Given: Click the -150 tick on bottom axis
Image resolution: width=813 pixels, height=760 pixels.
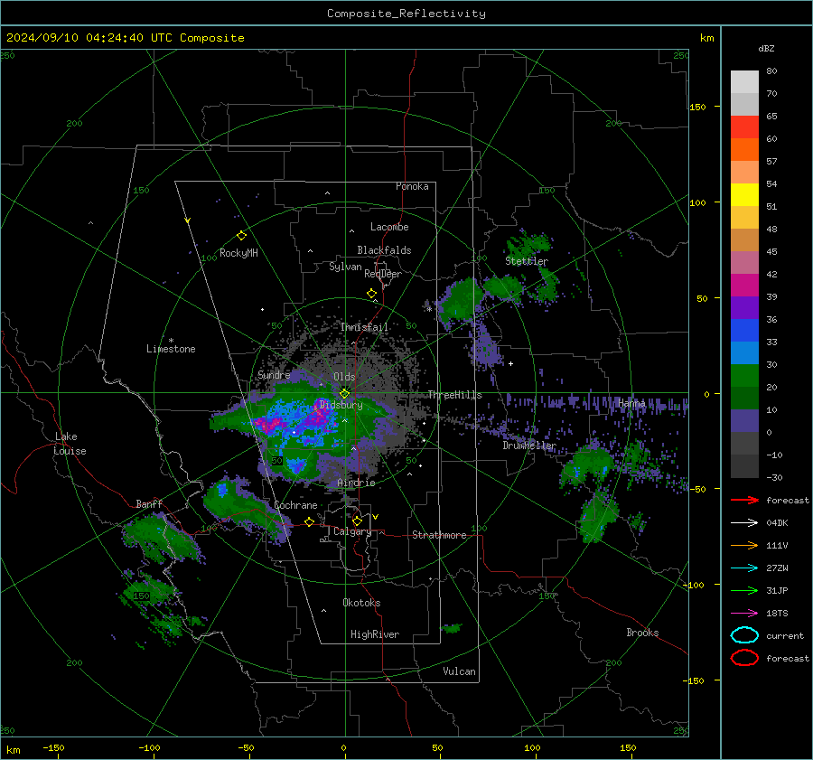Looking at the screenshot, I should coord(53,747).
